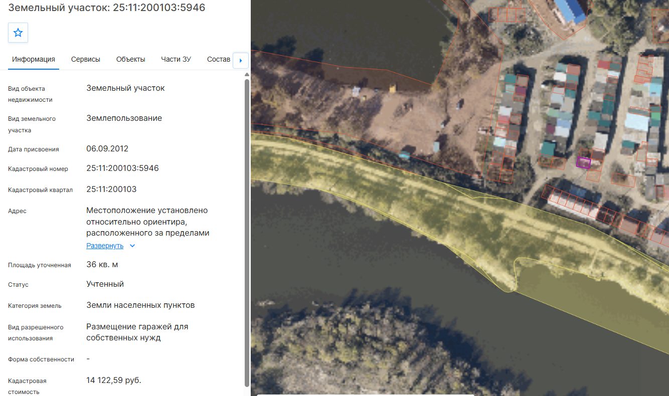Click the value Размещение гаражей для собственных нужд
The width and height of the screenshot is (669, 396).
[137, 332]
